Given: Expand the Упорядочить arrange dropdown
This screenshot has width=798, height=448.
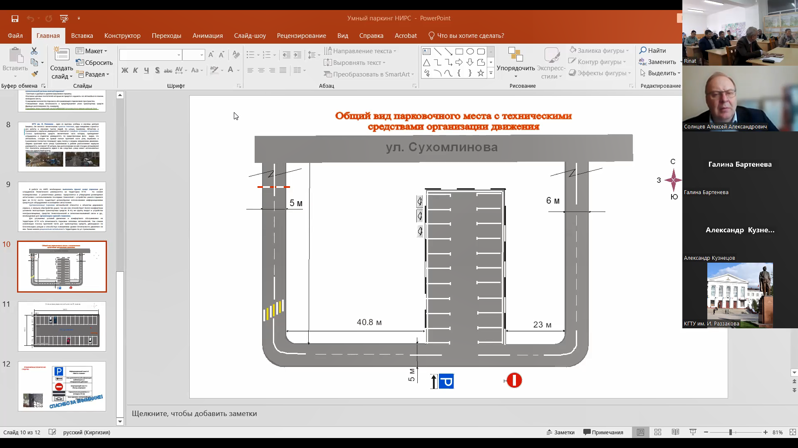Looking at the screenshot, I should pyautogui.click(x=515, y=69).
